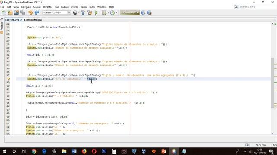This screenshot has height=155, width=277.
Task: Run the project with the green play icon
Action: click(96, 12)
